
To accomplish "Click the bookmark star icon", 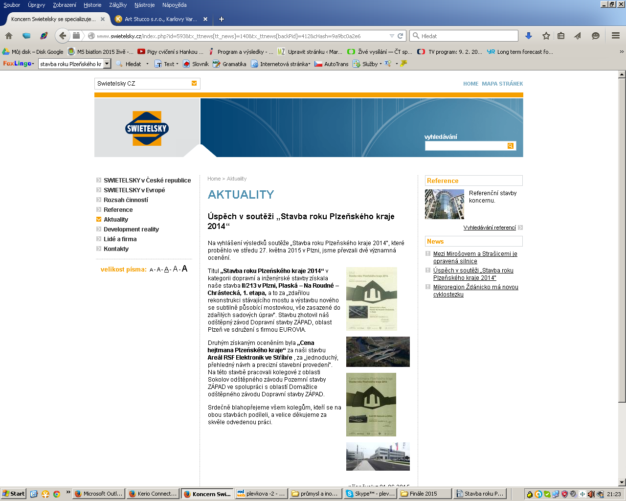I will click(x=546, y=36).
